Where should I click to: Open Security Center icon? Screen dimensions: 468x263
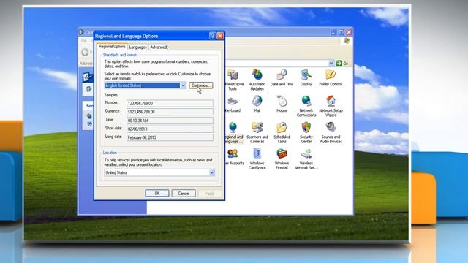point(306,128)
